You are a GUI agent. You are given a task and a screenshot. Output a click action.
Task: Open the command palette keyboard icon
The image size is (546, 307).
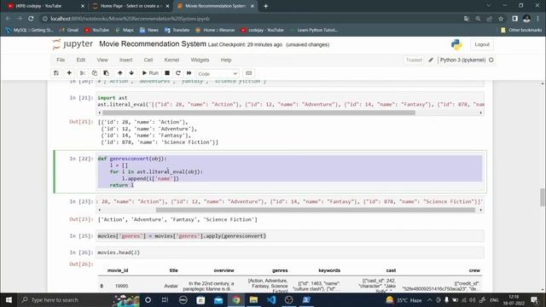coord(248,73)
